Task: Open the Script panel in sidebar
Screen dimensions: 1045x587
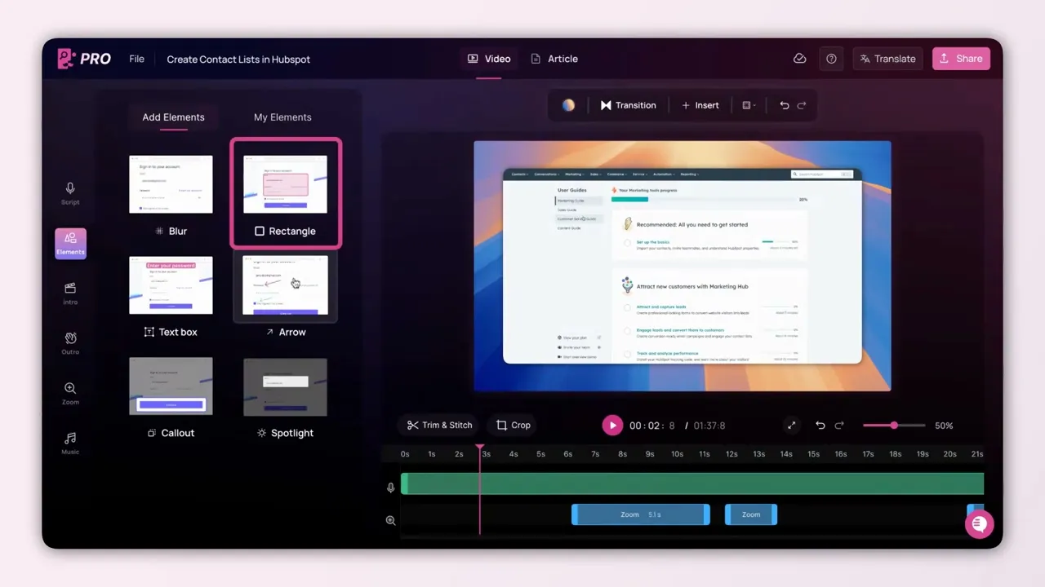Action: point(70,193)
